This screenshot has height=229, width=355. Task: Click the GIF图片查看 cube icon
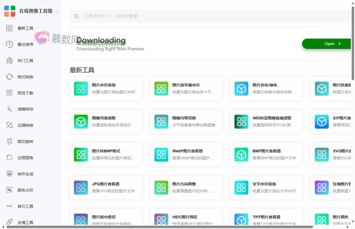(x=322, y=122)
